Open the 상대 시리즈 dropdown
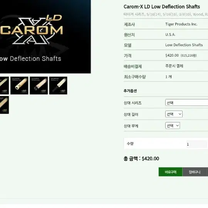 (x=187, y=102)
